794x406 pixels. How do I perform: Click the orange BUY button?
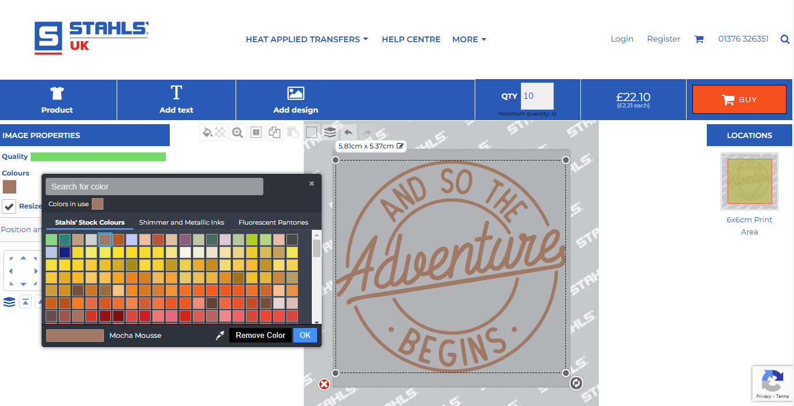739,99
